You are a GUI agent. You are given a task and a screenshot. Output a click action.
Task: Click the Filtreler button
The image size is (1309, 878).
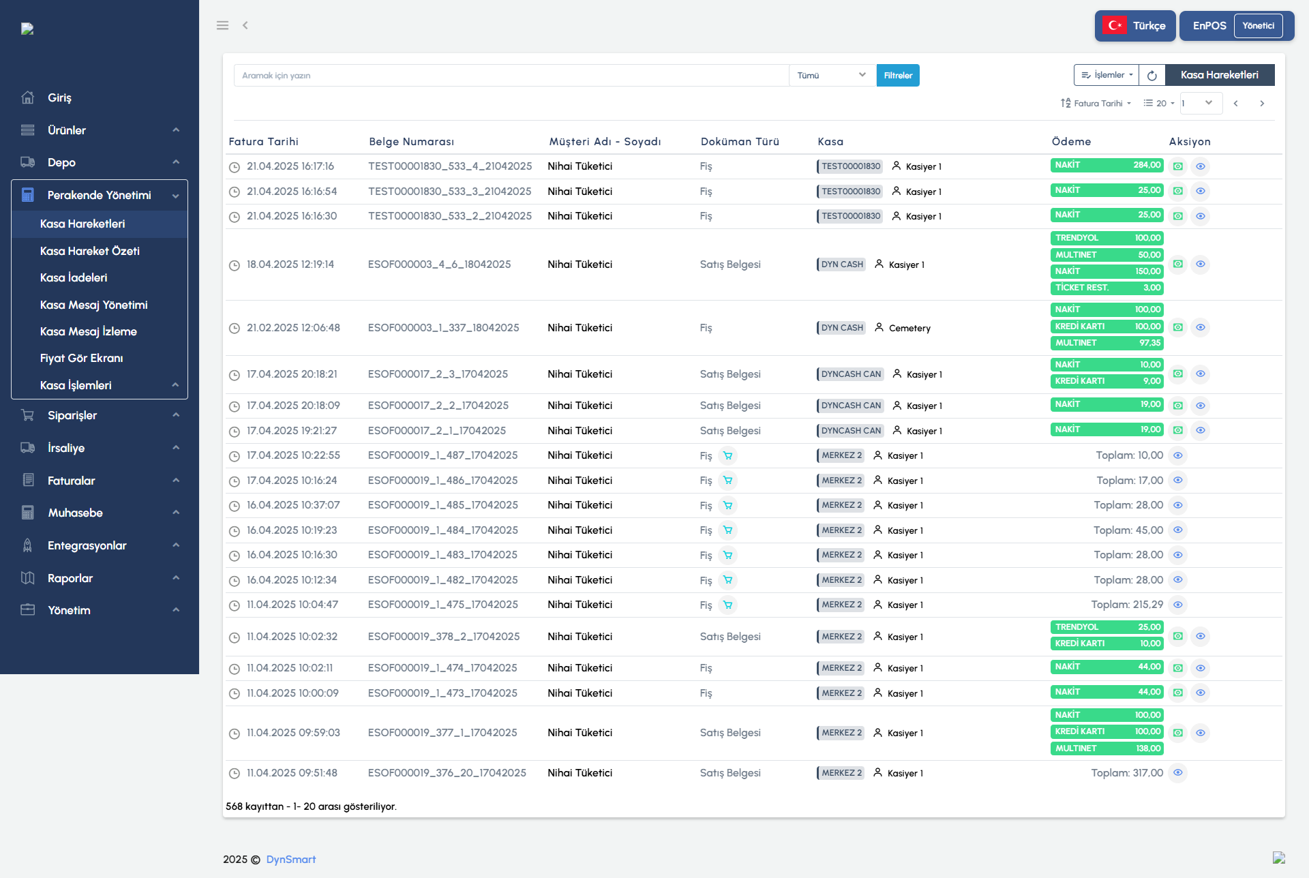897,75
